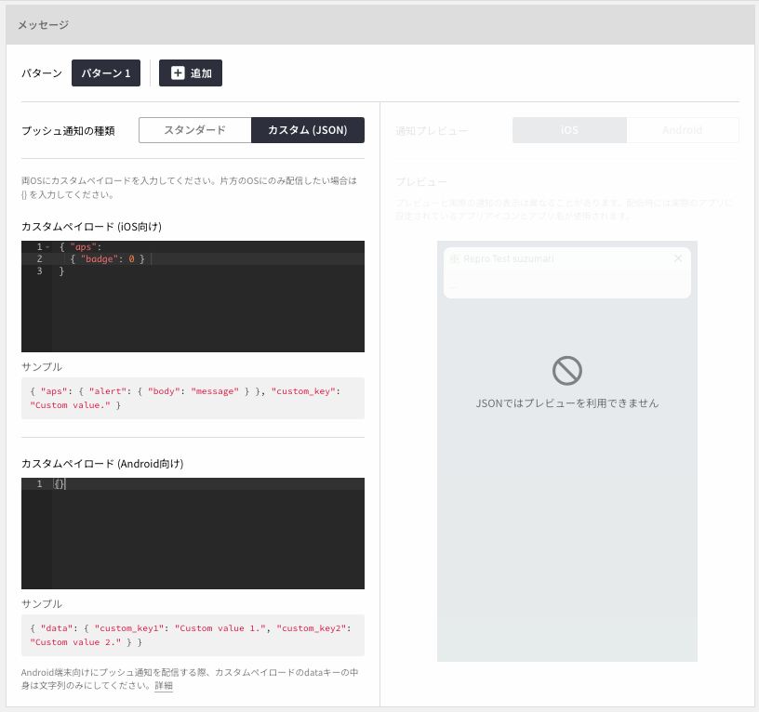Viewport: 759px width, 712px height.
Task: Select the Android preview tab
Action: coord(683,130)
